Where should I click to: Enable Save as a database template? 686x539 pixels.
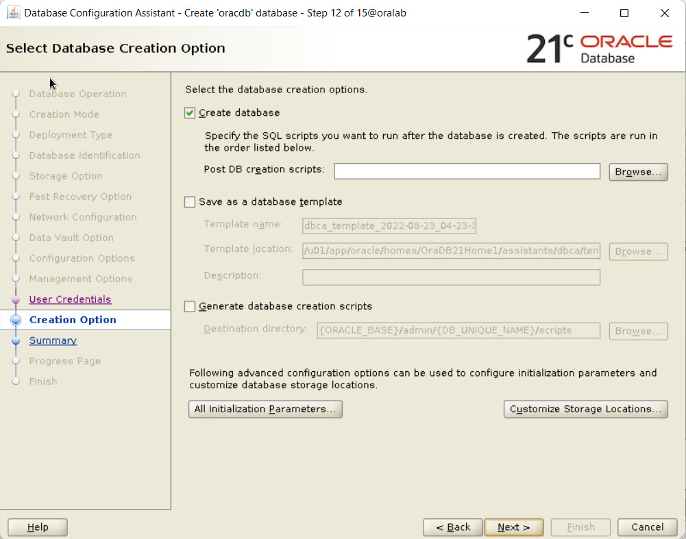pos(191,202)
